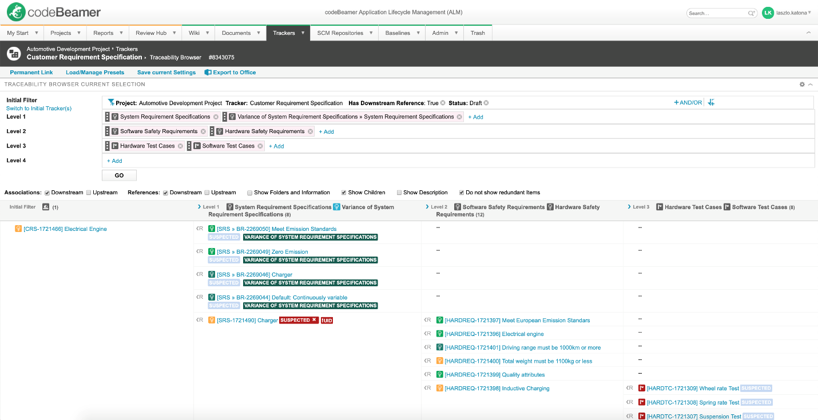Remove Hardware Safety Requirements from Level 2
Image resolution: width=818 pixels, height=420 pixels.
311,131
